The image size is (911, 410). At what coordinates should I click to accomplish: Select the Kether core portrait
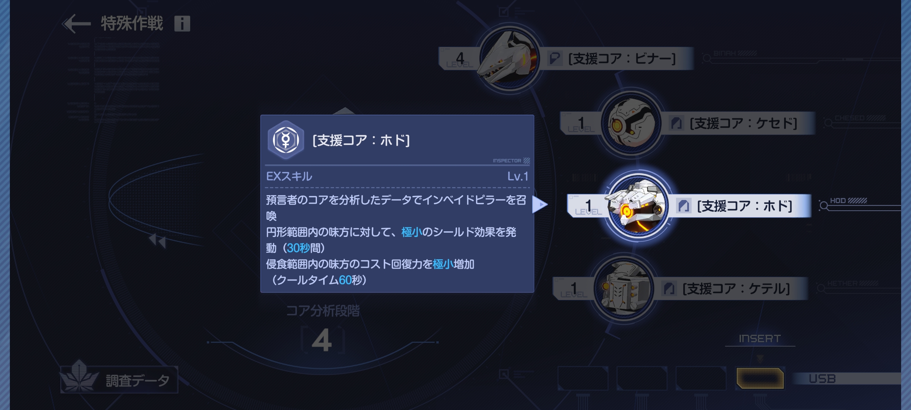point(624,288)
